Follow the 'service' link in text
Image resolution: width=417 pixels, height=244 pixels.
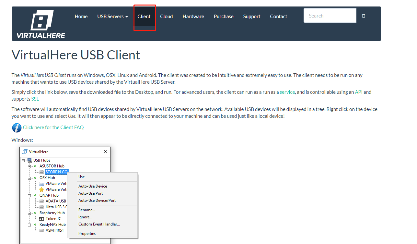(x=287, y=92)
